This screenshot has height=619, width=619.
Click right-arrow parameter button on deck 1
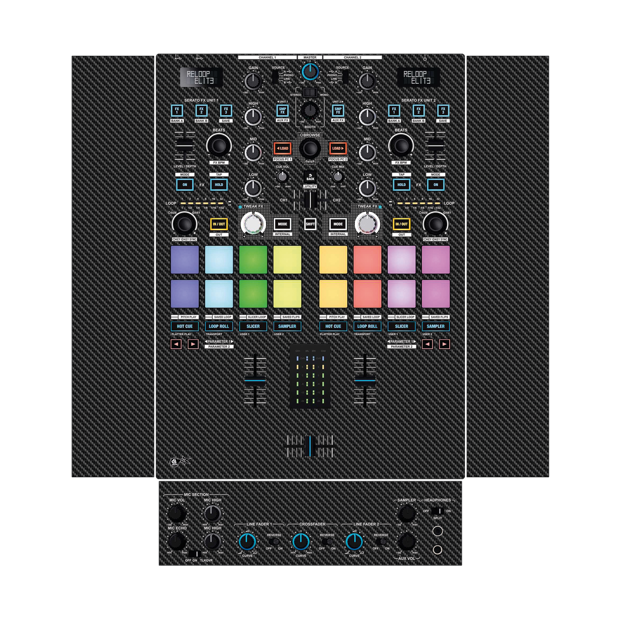(193, 344)
